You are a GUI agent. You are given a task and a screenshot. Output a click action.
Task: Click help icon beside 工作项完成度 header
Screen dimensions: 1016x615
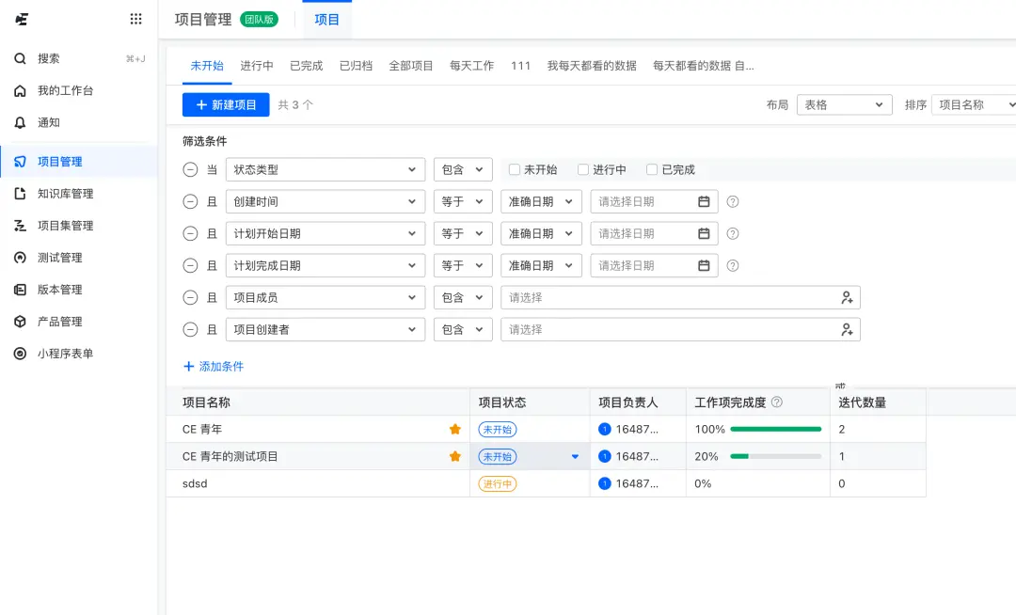[x=777, y=402]
